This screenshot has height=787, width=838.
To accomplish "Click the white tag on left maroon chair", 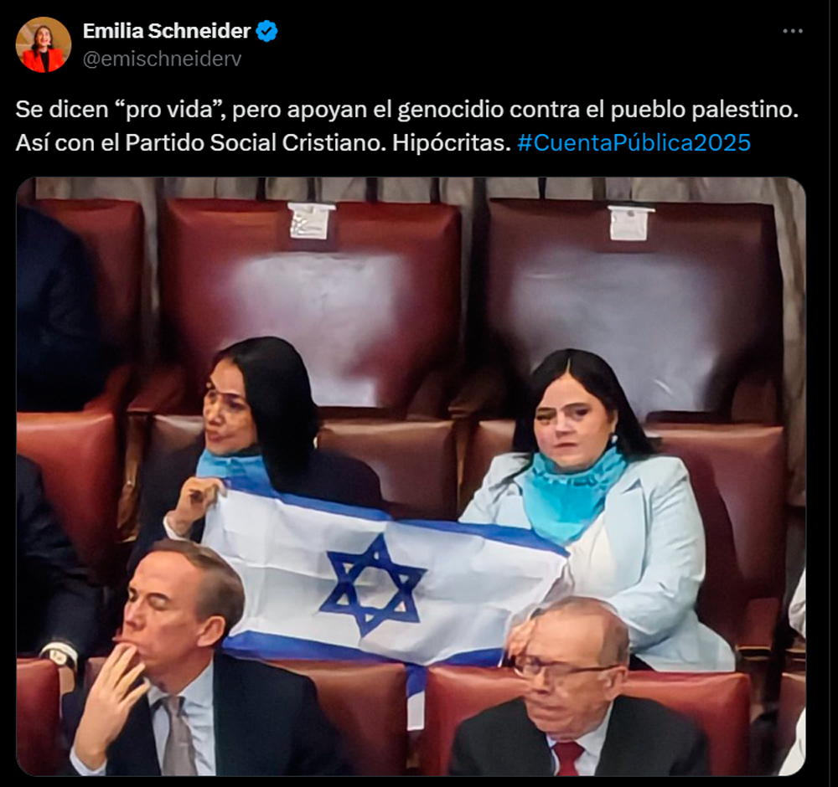I will coord(309,220).
